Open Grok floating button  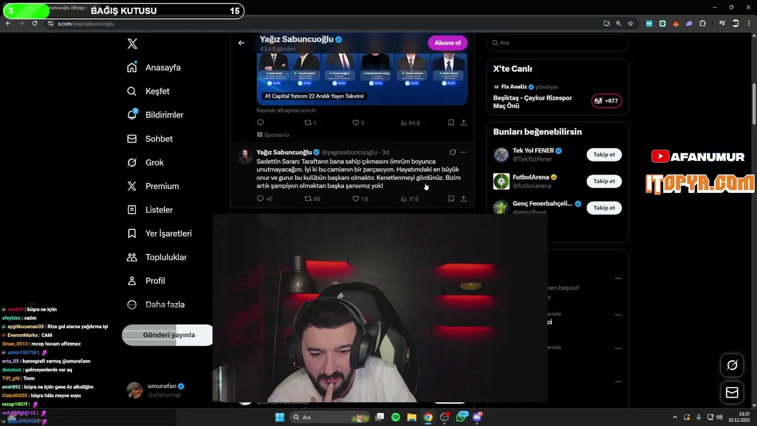tap(732, 365)
